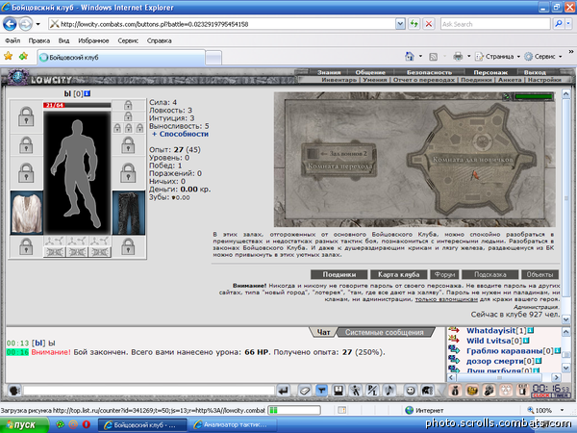This screenshot has height=433, width=577.
Task: Click the user list scroll down arrow
Action: click(x=566, y=368)
